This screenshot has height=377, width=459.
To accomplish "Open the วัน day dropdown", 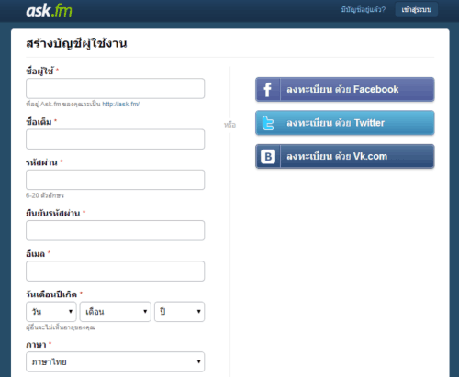I will click(51, 312).
